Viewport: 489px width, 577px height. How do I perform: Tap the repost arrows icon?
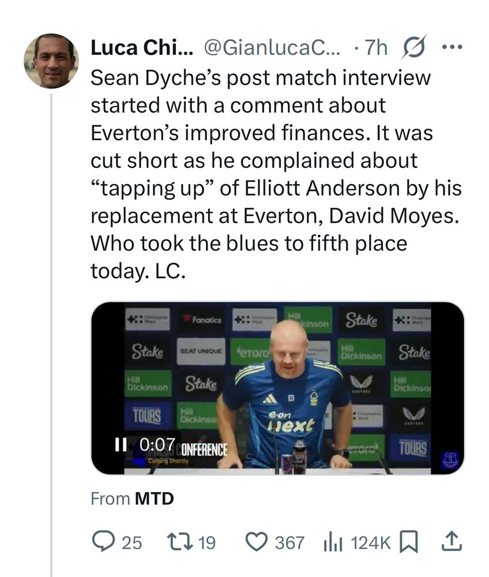175,542
